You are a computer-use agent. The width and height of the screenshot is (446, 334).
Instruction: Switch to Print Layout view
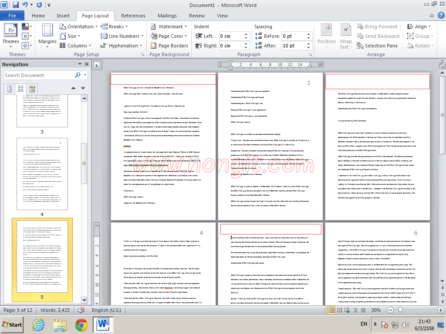(331, 310)
